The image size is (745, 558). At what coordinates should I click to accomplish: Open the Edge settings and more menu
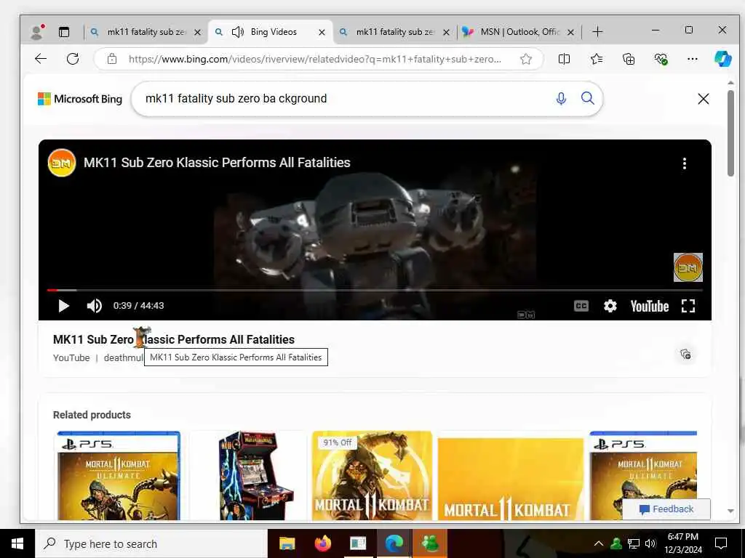tap(693, 59)
